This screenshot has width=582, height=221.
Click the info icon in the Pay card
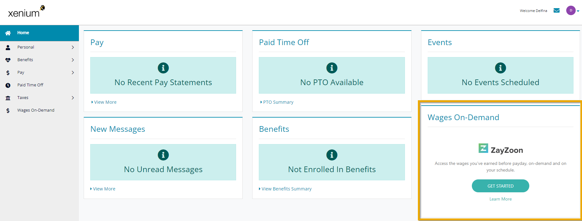pyautogui.click(x=163, y=67)
